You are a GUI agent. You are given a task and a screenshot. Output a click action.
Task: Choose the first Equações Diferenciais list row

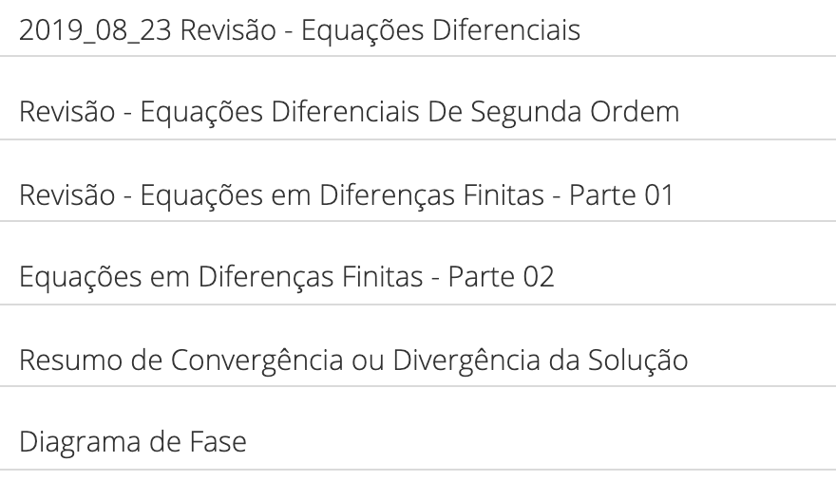pos(418,28)
